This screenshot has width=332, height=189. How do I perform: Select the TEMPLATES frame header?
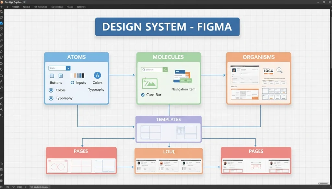pos(168,120)
